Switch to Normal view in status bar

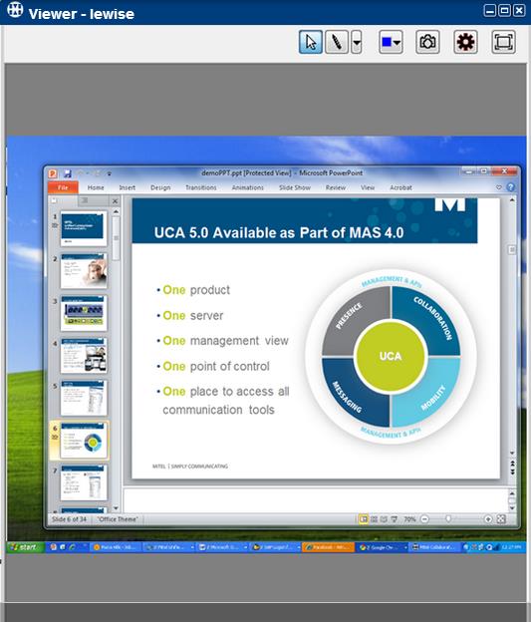364,519
